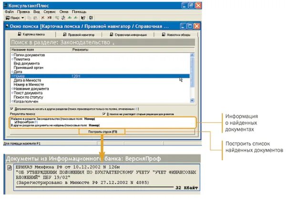The height and width of the screenshot is (208, 286).
Task: Click the grayed Copy icon in toolbar
Action: tap(29, 18)
